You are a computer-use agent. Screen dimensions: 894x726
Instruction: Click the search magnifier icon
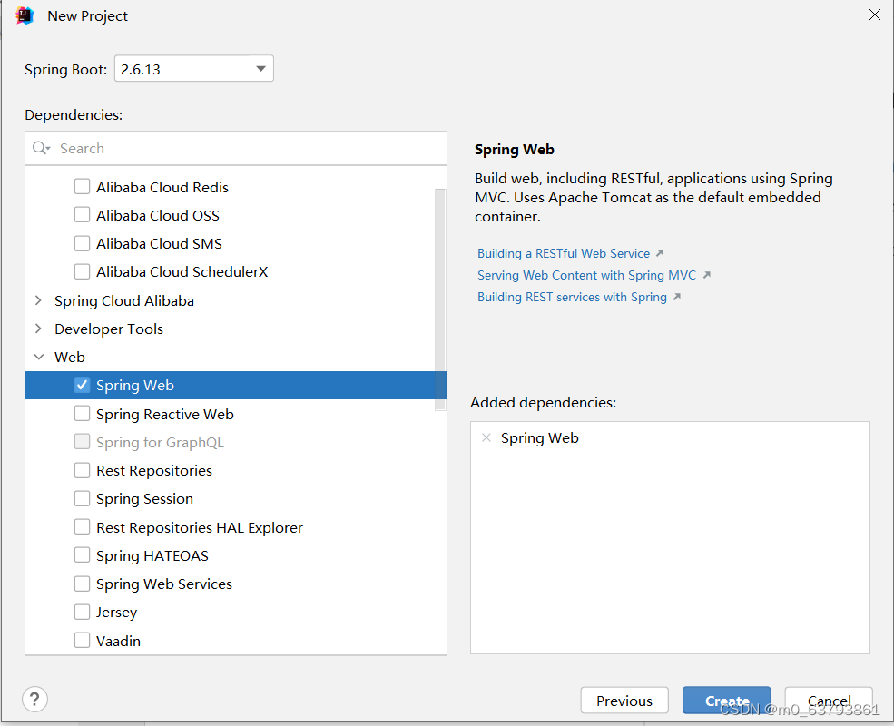[x=41, y=148]
